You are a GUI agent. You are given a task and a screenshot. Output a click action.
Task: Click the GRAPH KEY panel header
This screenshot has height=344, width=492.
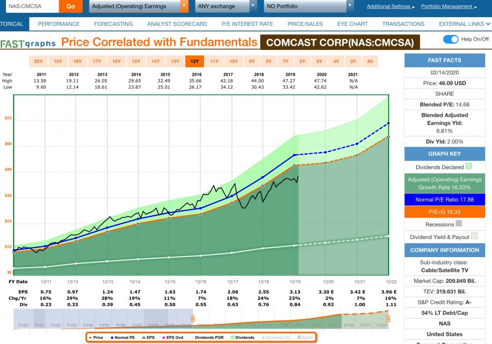pos(445,154)
